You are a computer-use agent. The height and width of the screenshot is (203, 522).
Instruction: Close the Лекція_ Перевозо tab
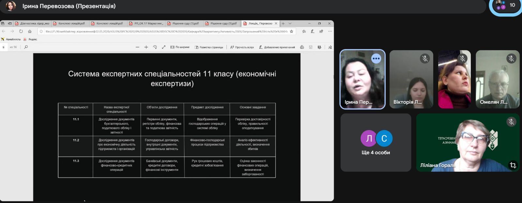(x=276, y=23)
